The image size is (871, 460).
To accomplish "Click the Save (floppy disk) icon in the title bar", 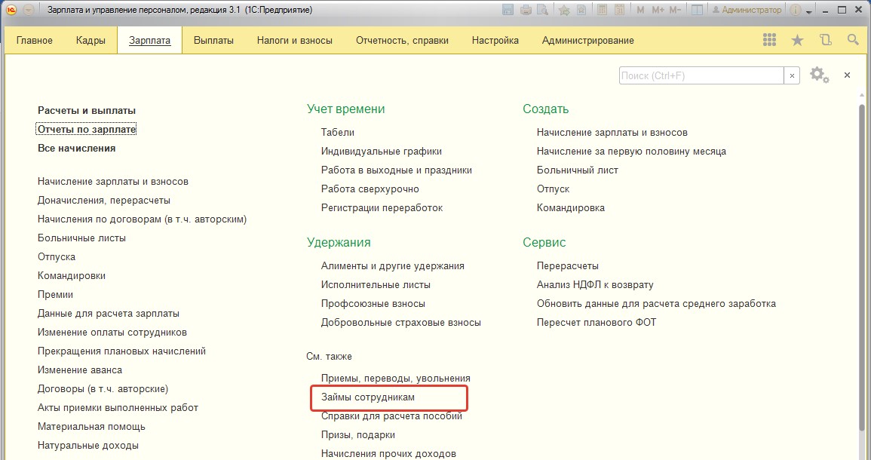I will point(508,10).
